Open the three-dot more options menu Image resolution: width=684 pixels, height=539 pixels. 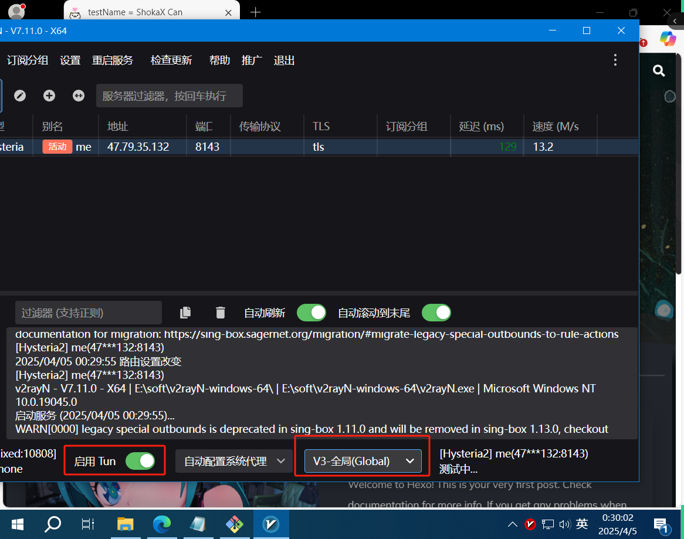tap(615, 60)
